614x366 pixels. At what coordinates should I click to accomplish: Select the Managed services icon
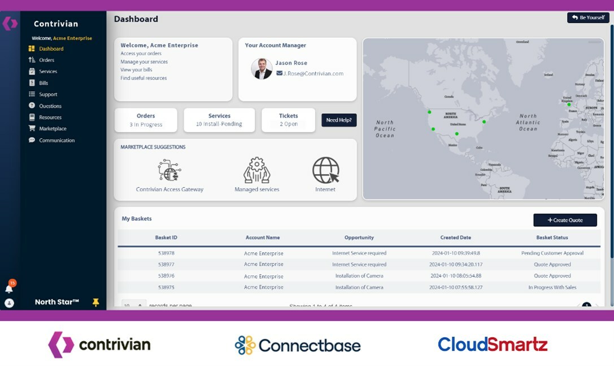click(257, 170)
